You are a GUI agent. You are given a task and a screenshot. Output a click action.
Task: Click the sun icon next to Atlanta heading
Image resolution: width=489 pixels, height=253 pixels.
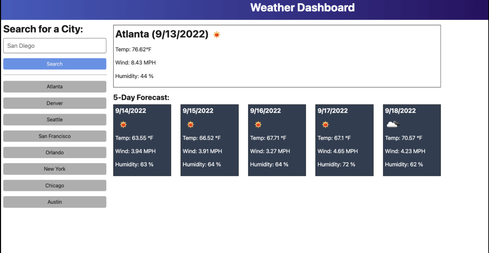point(217,34)
